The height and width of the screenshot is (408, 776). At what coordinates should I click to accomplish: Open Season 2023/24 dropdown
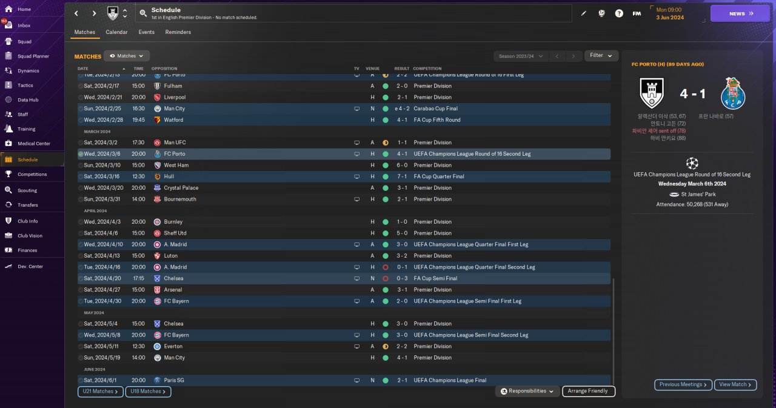click(x=521, y=56)
